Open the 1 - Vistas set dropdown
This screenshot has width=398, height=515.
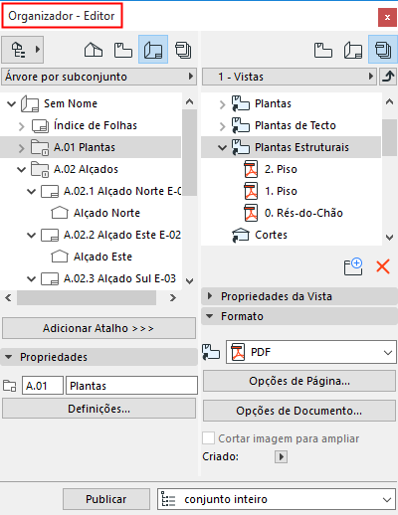click(290, 77)
